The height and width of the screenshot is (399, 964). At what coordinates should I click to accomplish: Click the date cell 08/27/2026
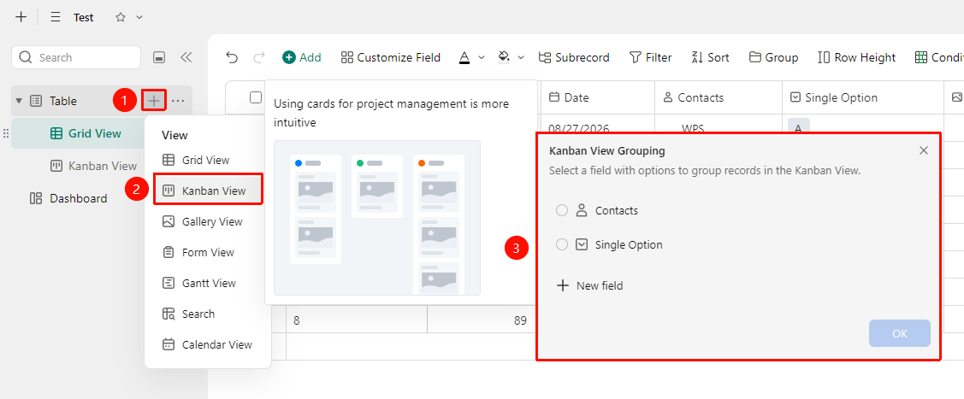point(578,127)
